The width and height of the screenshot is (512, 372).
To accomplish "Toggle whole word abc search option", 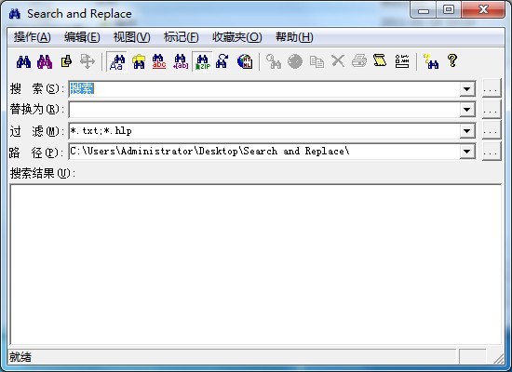I will [x=159, y=61].
